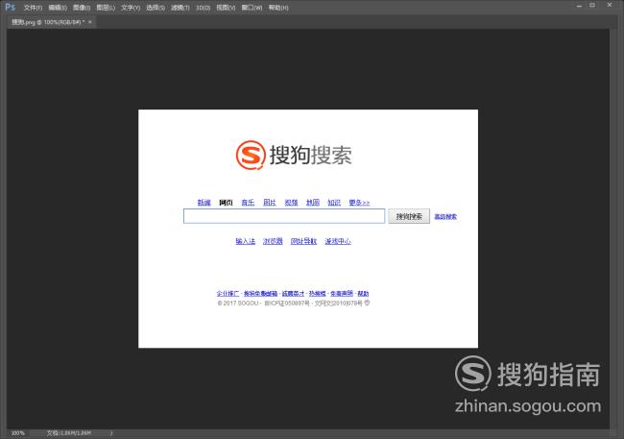The image size is (624, 439).
Task: Open the 编辑(E) menu
Action: point(58,8)
